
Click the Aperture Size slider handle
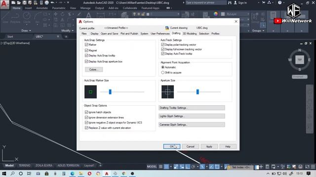[197, 92]
